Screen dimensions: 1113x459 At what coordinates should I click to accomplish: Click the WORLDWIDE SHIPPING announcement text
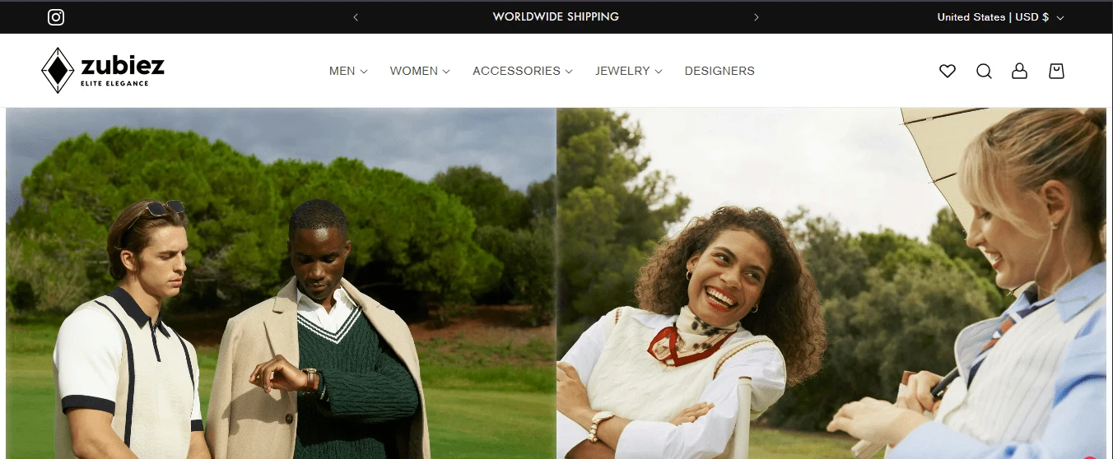click(x=556, y=16)
